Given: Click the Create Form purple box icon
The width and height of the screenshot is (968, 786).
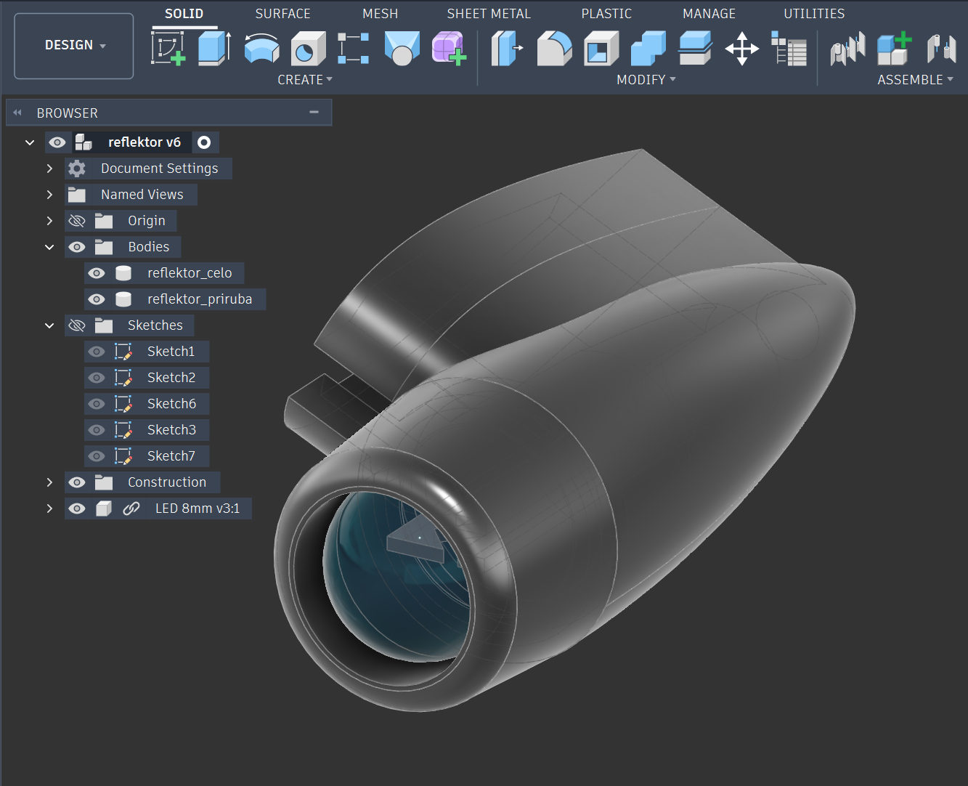Looking at the screenshot, I should pos(448,49).
